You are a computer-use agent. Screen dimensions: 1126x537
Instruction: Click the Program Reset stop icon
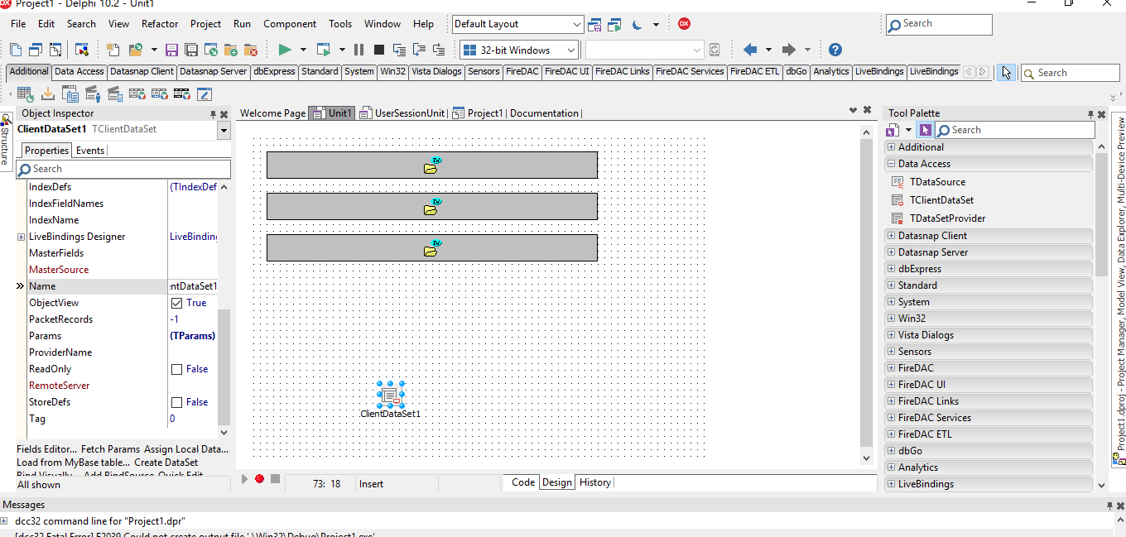pos(378,50)
